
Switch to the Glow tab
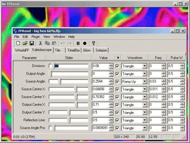(x=87, y=50)
